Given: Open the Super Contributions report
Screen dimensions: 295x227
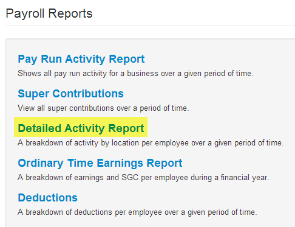Looking at the screenshot, I should [70, 94].
